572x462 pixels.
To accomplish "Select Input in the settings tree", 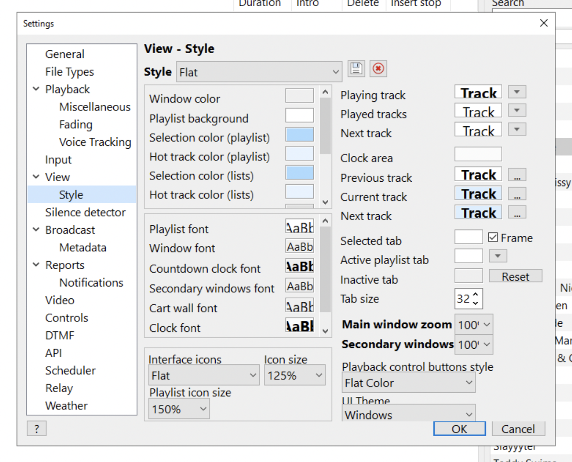I will point(58,159).
